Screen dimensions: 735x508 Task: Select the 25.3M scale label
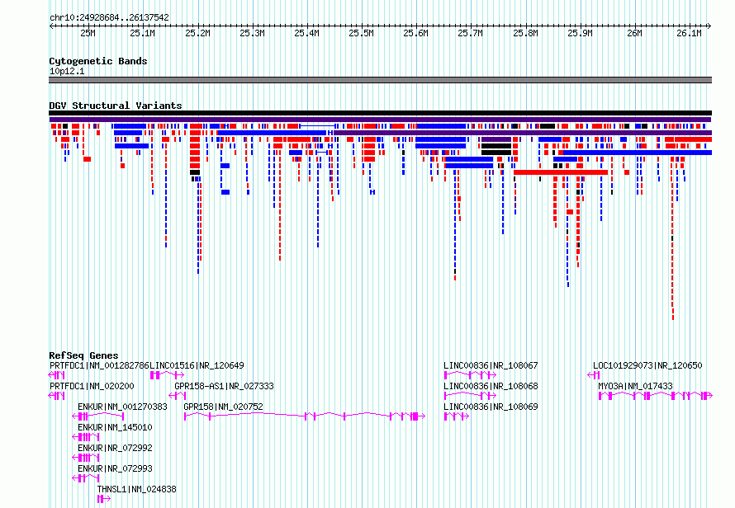pyautogui.click(x=252, y=33)
